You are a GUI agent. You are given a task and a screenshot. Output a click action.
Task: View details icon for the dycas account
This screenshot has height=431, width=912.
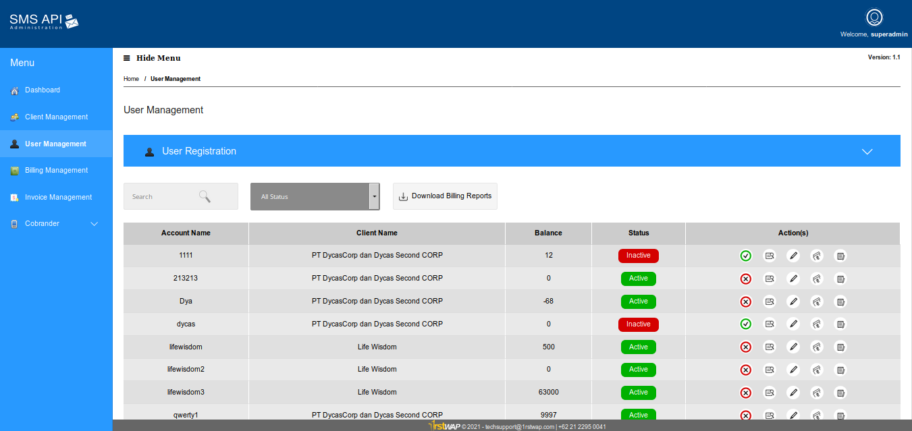click(769, 324)
